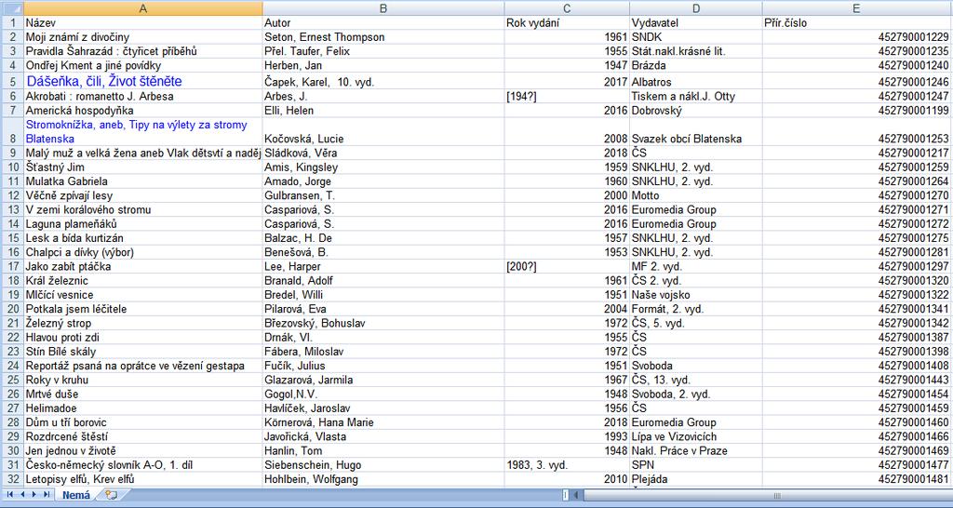This screenshot has width=953, height=508.
Task: Select column B header
Action: pyautogui.click(x=383, y=8)
